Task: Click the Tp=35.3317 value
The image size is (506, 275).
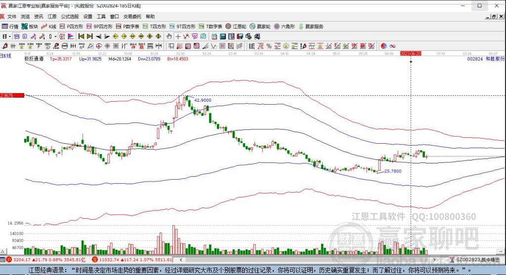Action: tap(61, 59)
